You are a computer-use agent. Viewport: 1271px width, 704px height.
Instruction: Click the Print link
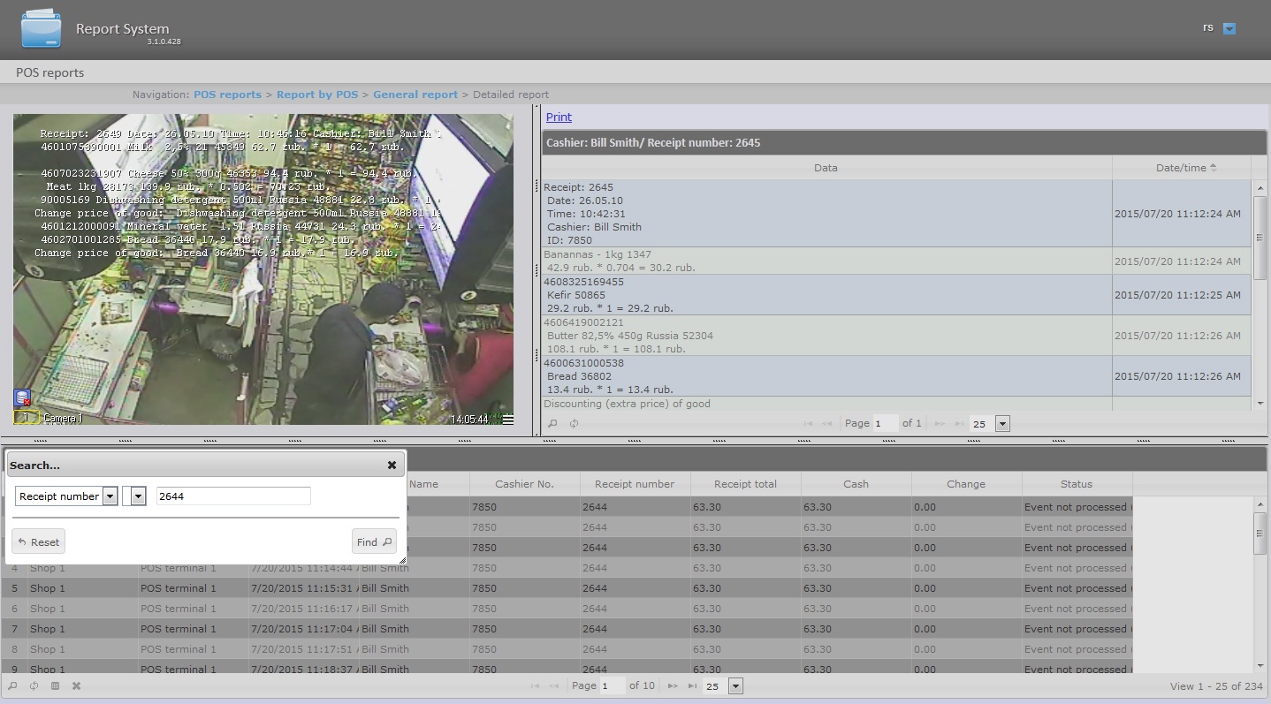(559, 117)
